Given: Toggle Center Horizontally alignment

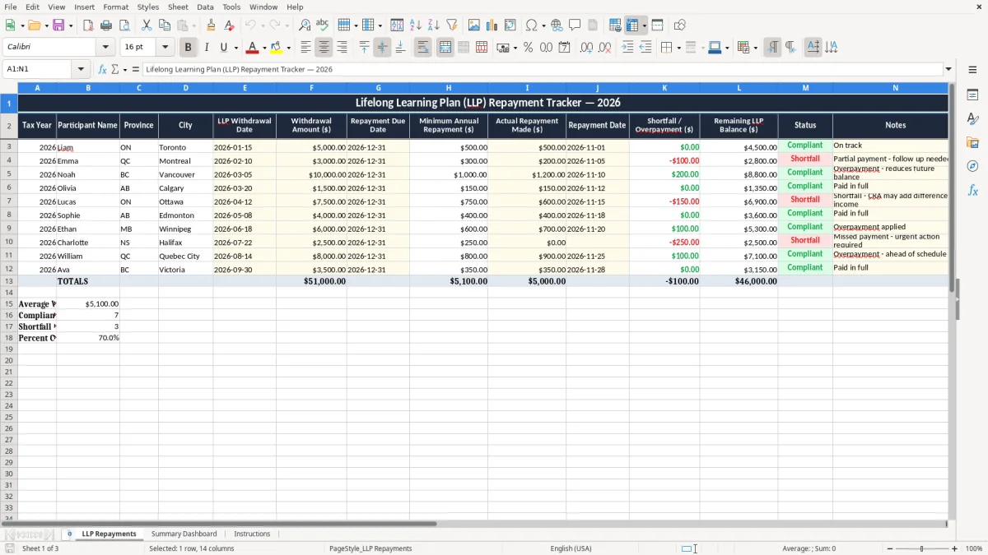Looking at the screenshot, I should coord(324,48).
